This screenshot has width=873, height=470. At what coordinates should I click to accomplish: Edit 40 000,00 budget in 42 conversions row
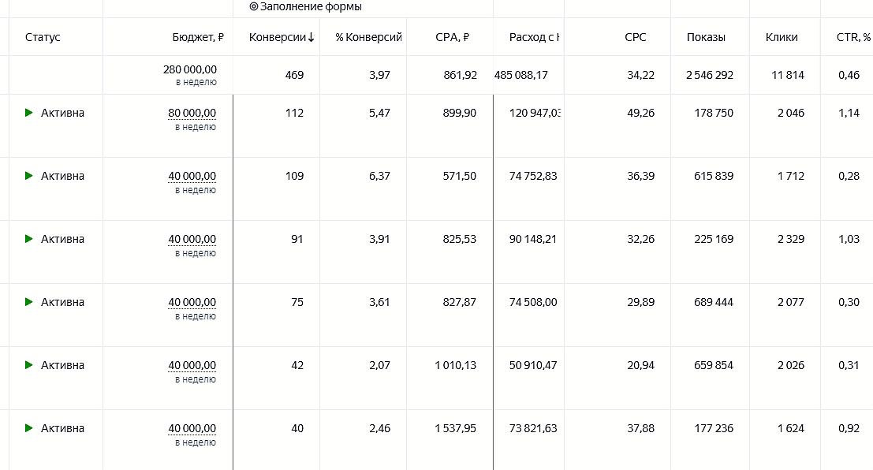pyautogui.click(x=192, y=365)
